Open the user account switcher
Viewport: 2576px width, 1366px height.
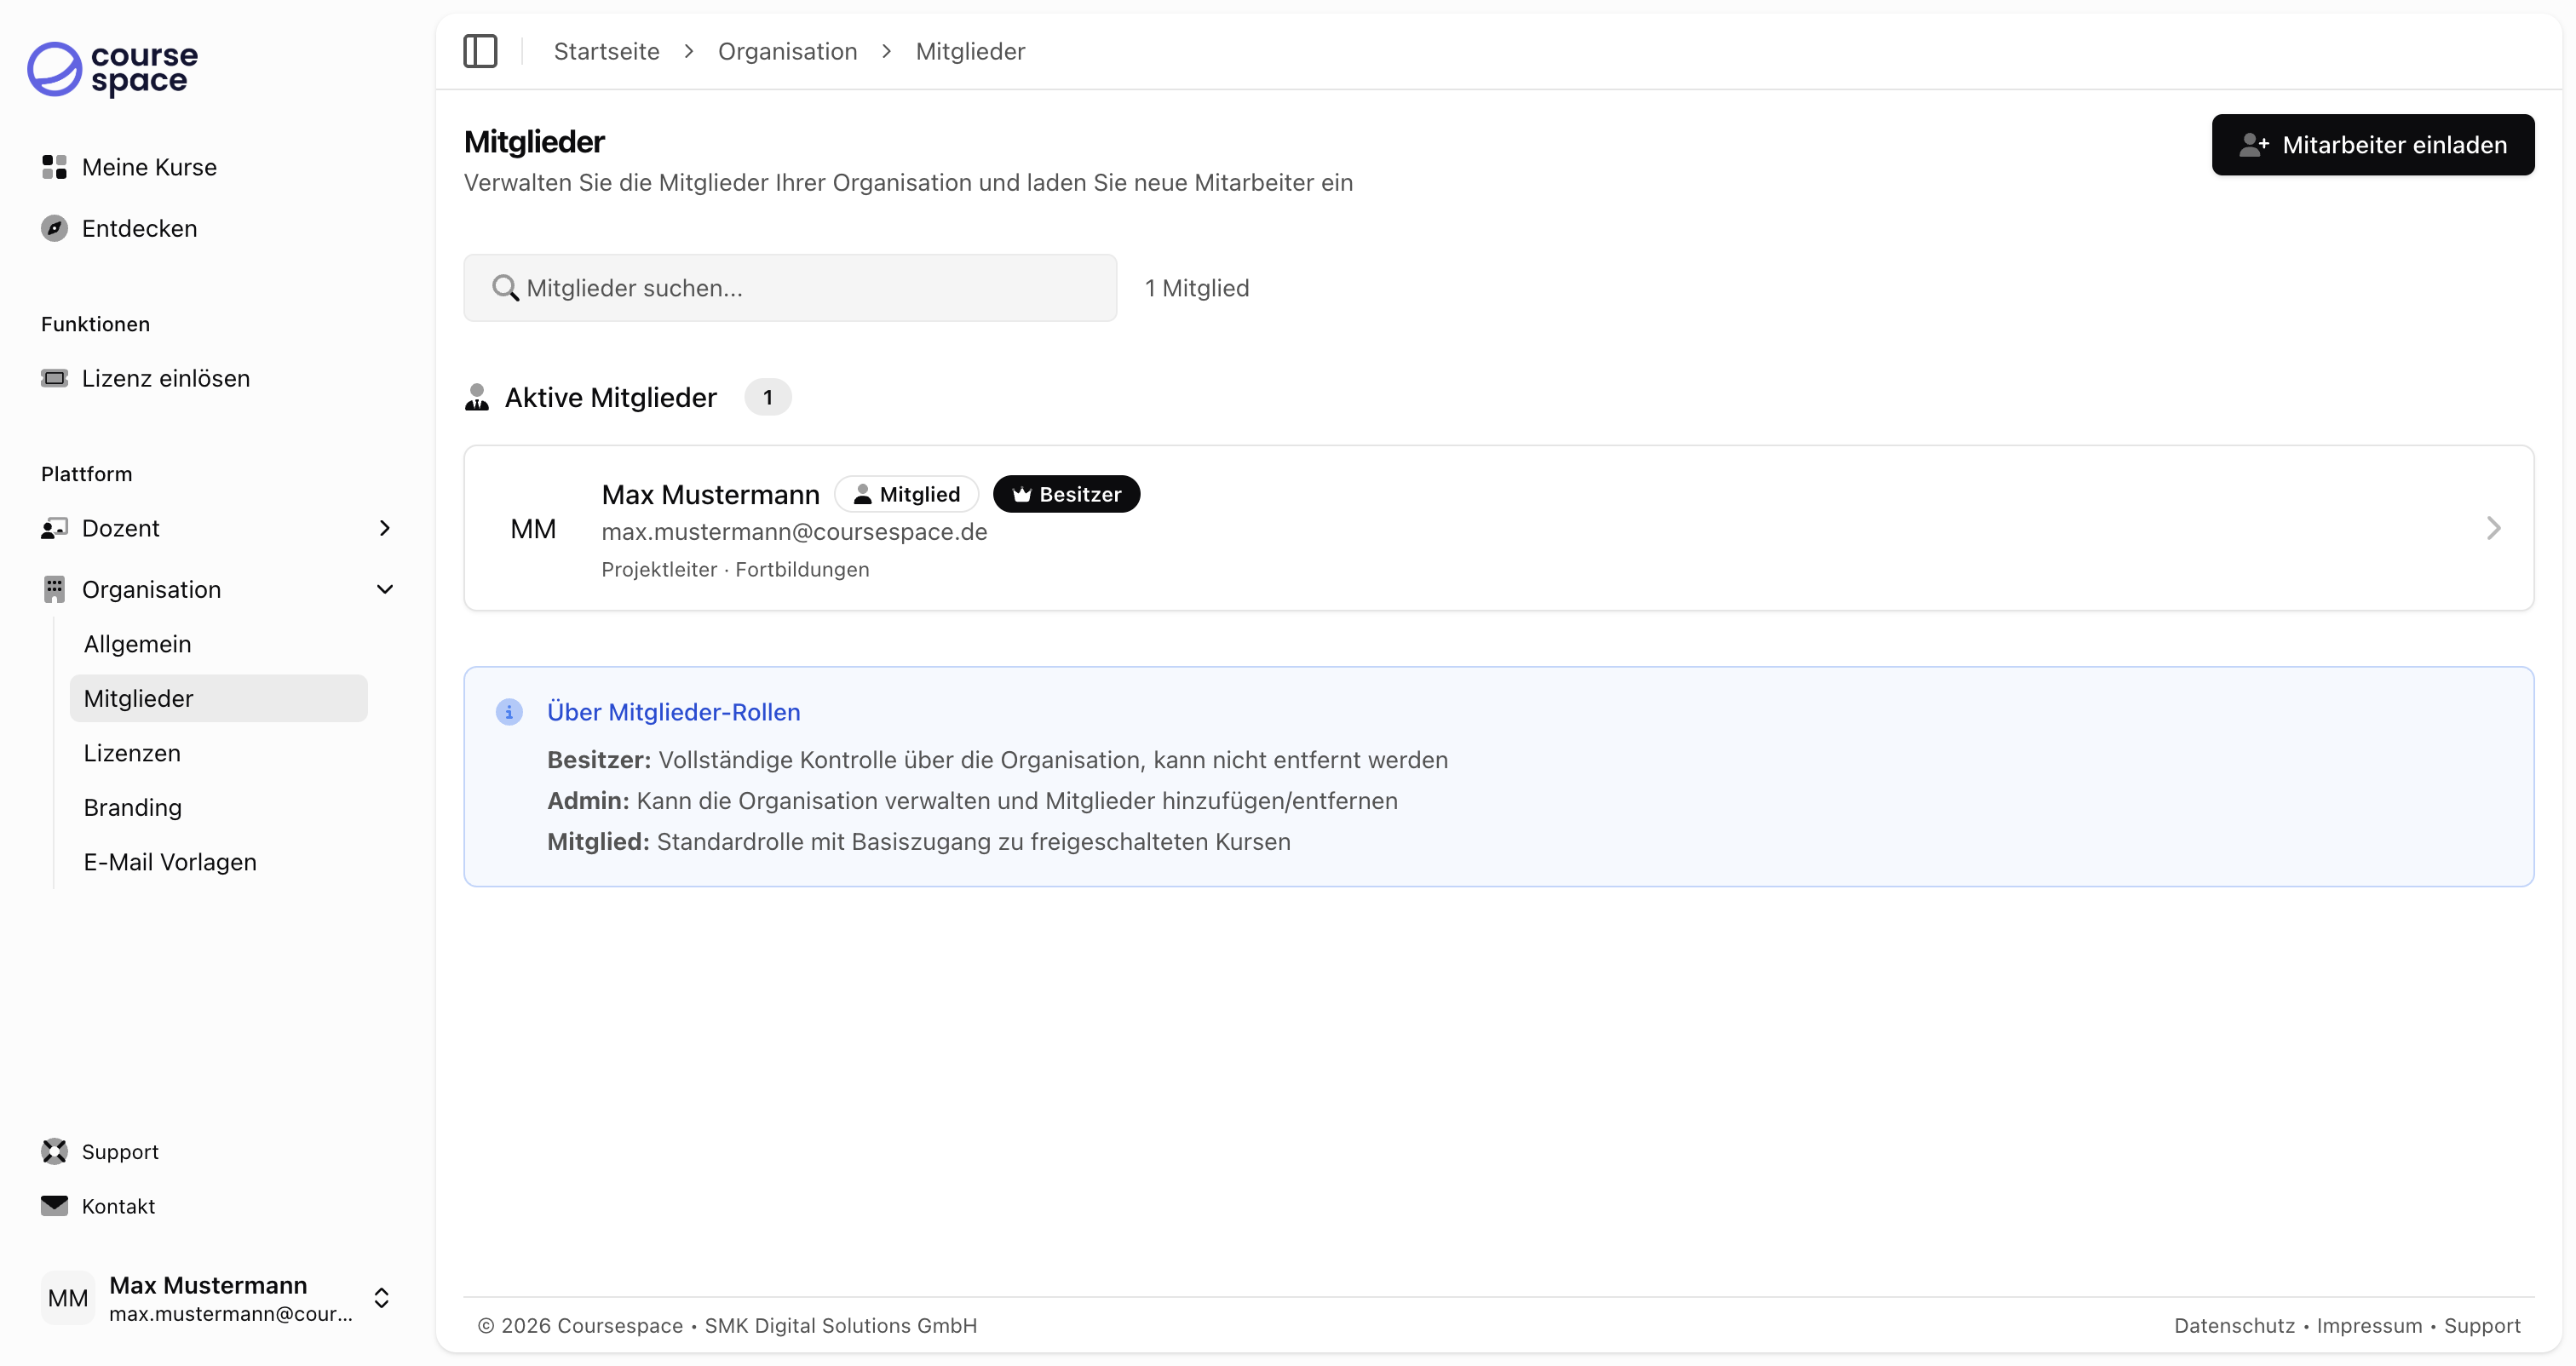pyautogui.click(x=381, y=1297)
